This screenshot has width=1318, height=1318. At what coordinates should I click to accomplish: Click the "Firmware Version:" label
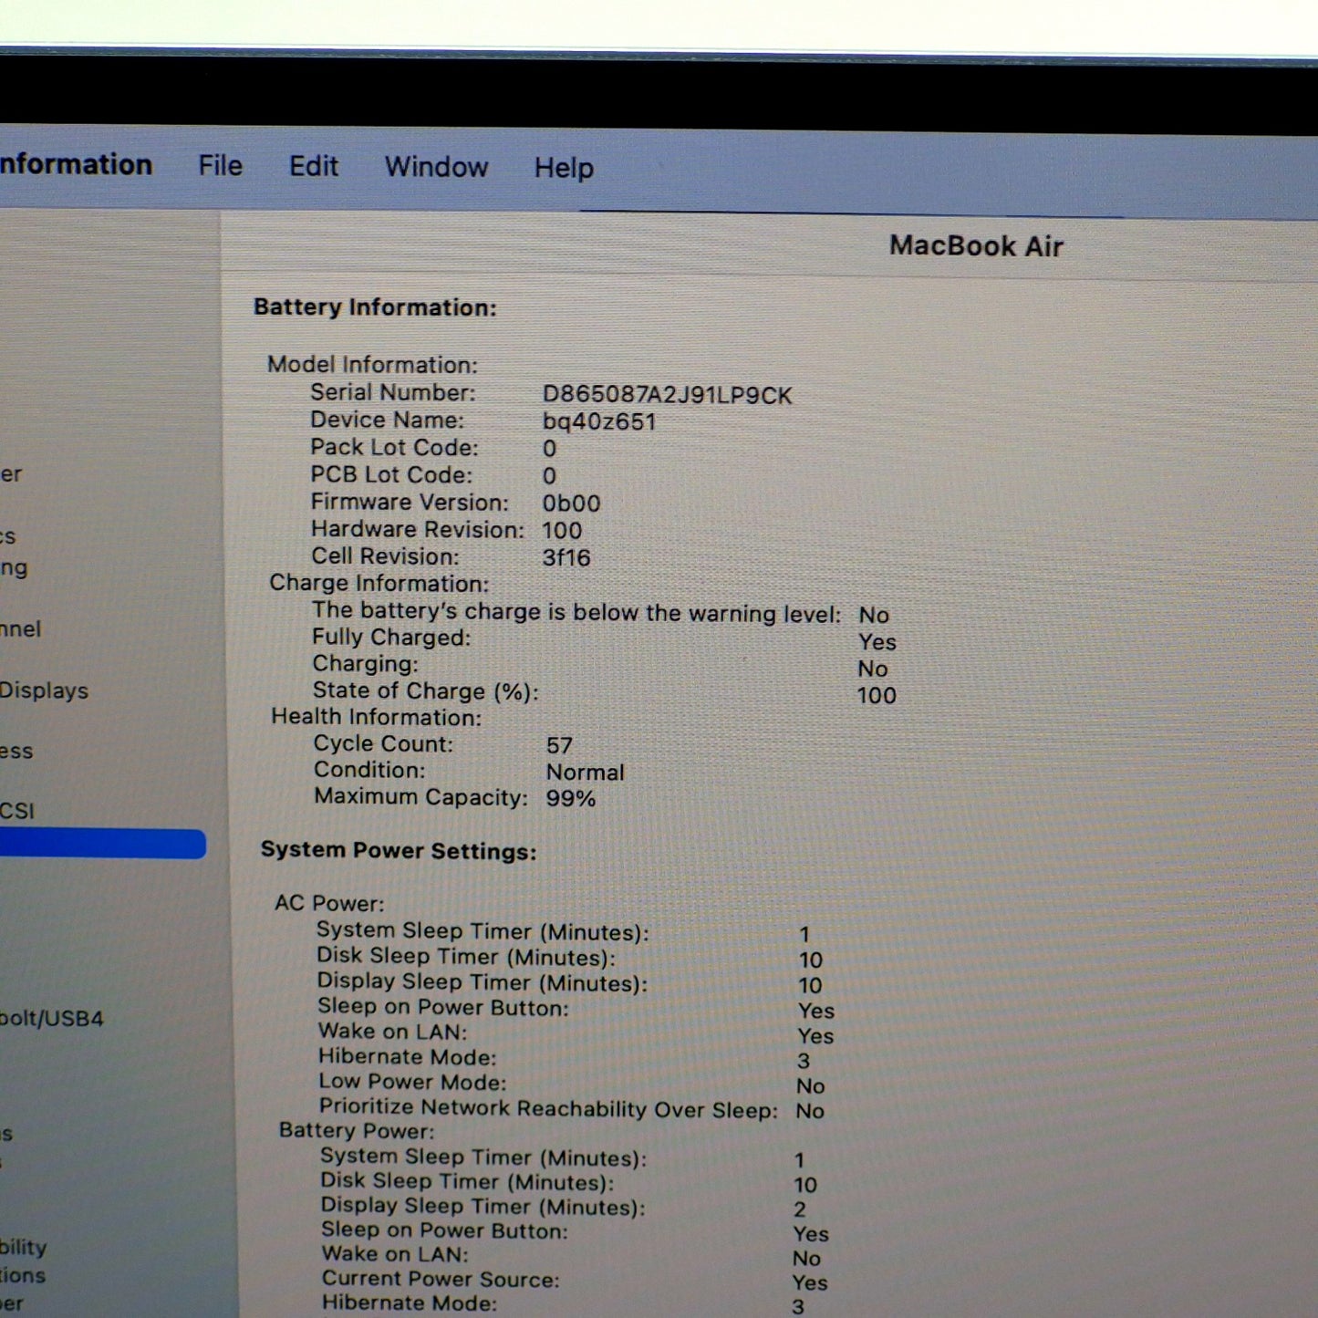click(x=410, y=503)
